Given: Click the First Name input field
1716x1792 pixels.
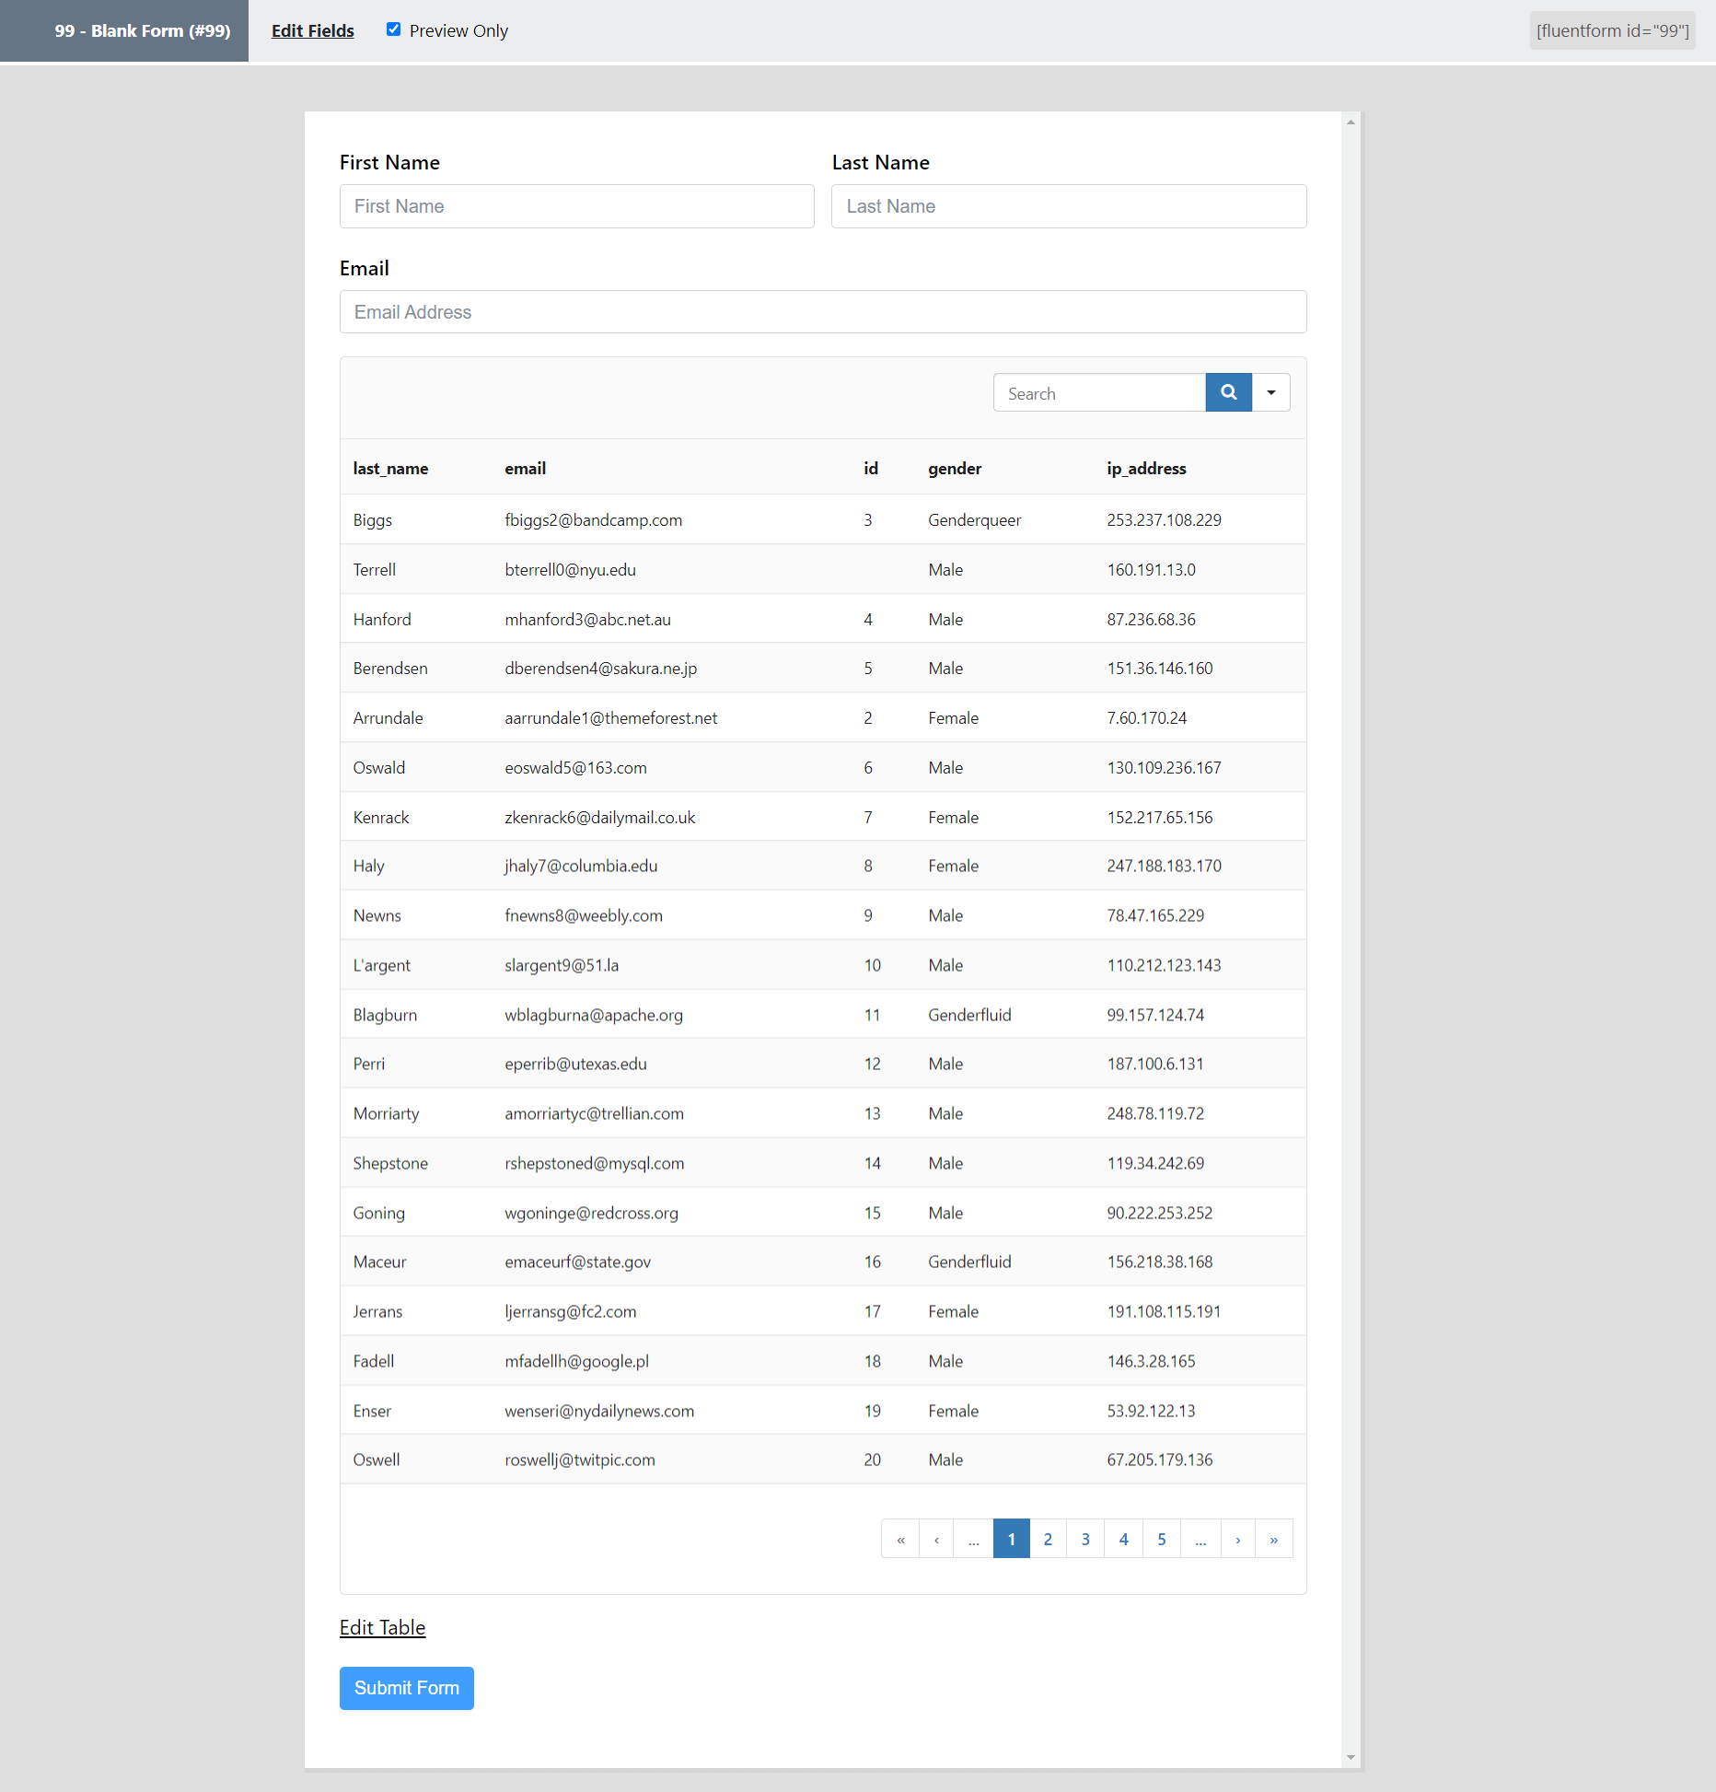Looking at the screenshot, I should tap(576, 206).
